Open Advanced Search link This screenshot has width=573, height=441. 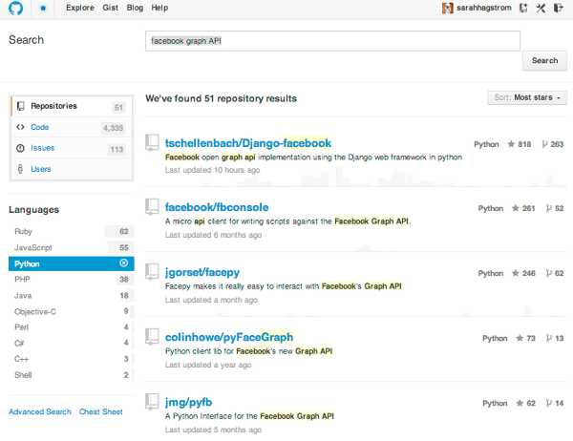point(40,411)
